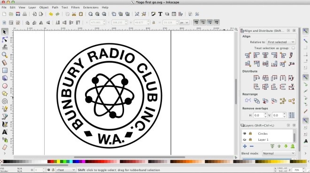Open the Relative to dropdown

[281, 42]
